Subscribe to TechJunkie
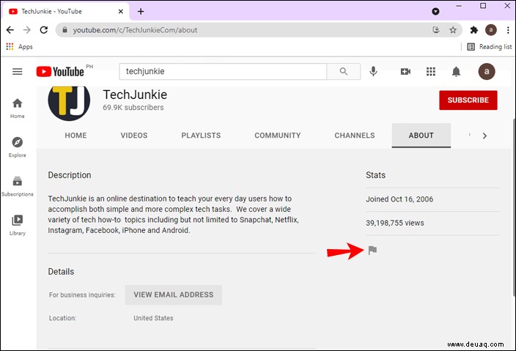 coord(468,100)
